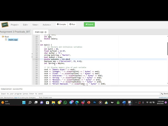Click the Root folder icon
The height and width of the screenshot is (126, 168).
[x=3, y=37]
